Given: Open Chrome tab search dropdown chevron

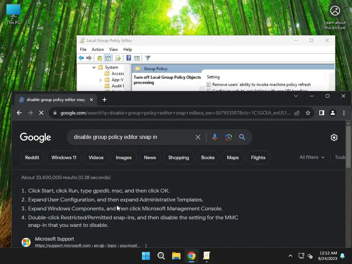Looking at the screenshot, I should pyautogui.click(x=296, y=96).
